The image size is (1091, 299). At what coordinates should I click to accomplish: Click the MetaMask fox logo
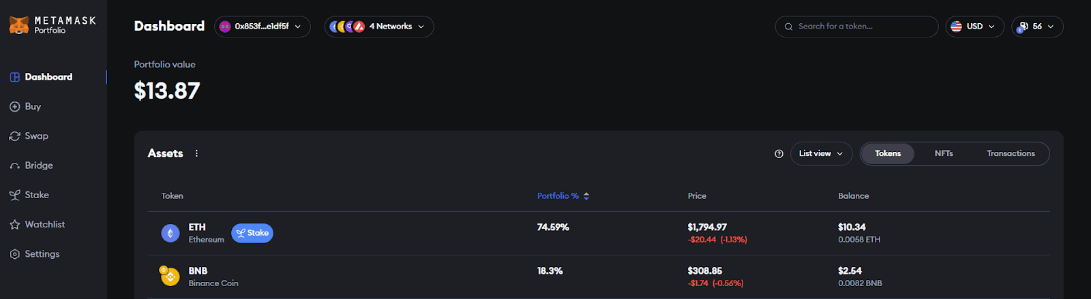tap(18, 25)
